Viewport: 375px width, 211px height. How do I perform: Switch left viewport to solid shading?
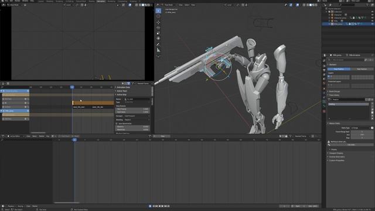tap(143, 5)
